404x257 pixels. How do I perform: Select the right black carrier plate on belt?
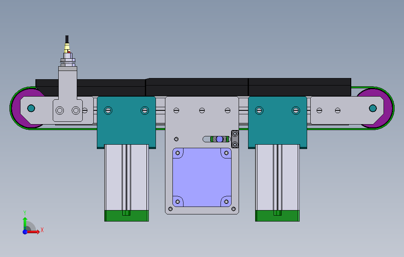300,87
